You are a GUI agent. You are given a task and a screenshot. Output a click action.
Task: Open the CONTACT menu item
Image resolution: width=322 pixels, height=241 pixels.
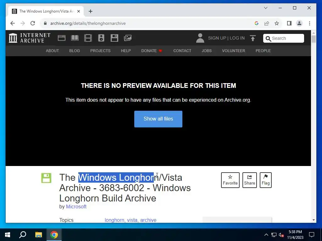[x=182, y=51]
